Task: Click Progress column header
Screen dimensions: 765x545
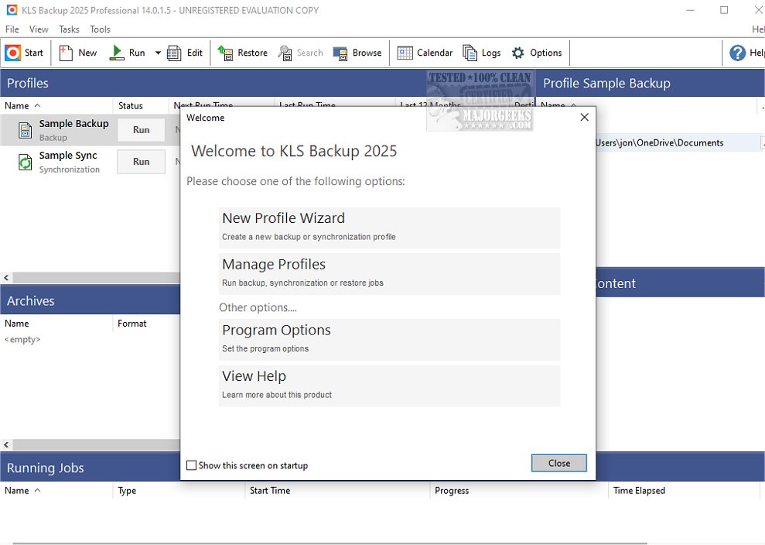Action: tap(518, 490)
